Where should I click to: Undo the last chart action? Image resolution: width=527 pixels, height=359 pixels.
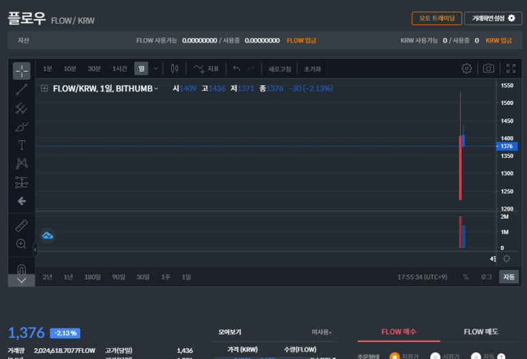[237, 69]
